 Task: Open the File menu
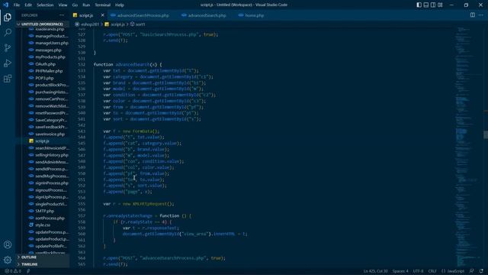17,5
